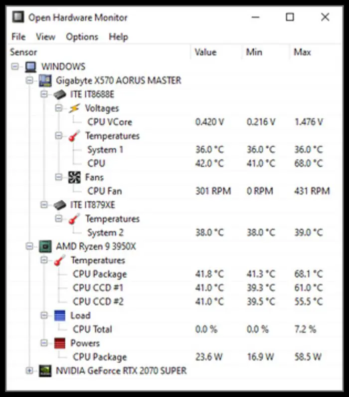This screenshot has width=349, height=397.
Task: Click the red Powers icon
Action: click(60, 343)
